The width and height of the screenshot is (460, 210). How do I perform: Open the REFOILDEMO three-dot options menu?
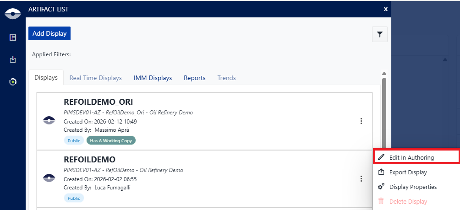361,178
